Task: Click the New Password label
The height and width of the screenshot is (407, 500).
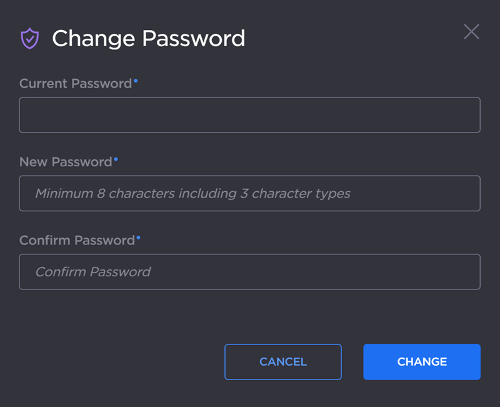Action: click(66, 162)
